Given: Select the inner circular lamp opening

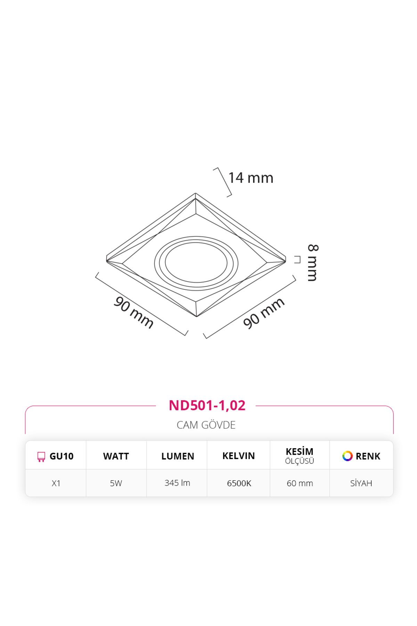Looking at the screenshot, I should click(x=196, y=262).
